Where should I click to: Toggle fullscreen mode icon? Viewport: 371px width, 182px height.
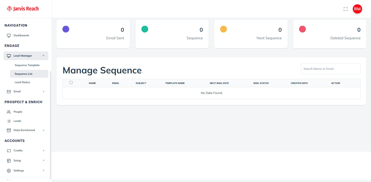[x=345, y=9]
